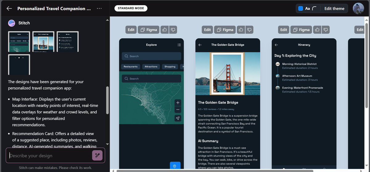Click the blue location pin button
This screenshot has width=370, height=172.
[175, 166]
